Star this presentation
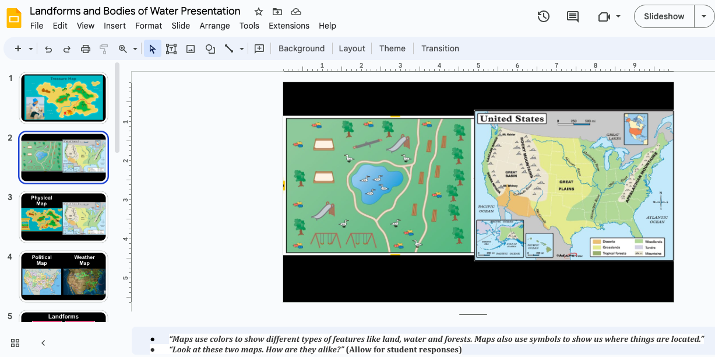715x357 pixels. pyautogui.click(x=258, y=11)
